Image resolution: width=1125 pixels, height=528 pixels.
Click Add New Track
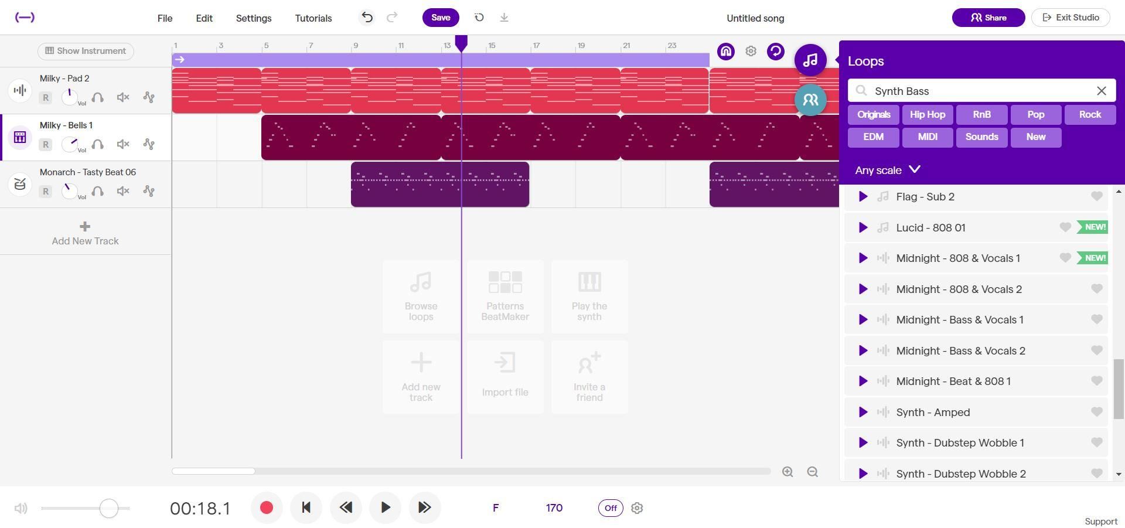pyautogui.click(x=85, y=233)
